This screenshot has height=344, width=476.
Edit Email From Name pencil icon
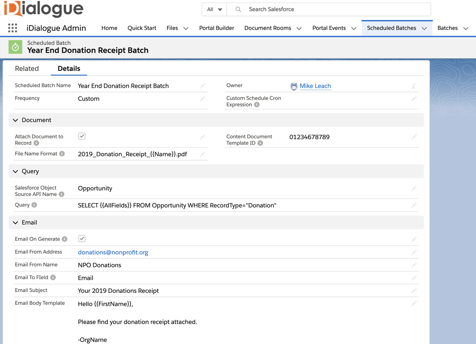[x=414, y=265]
